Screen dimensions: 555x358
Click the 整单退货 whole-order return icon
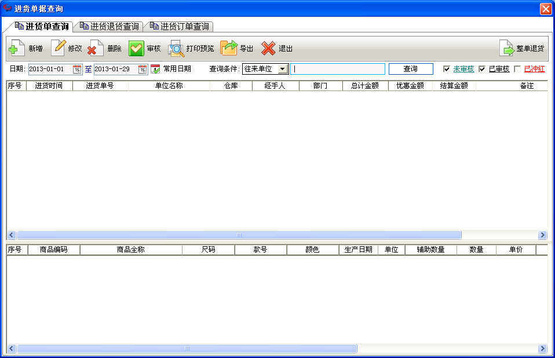coord(506,48)
